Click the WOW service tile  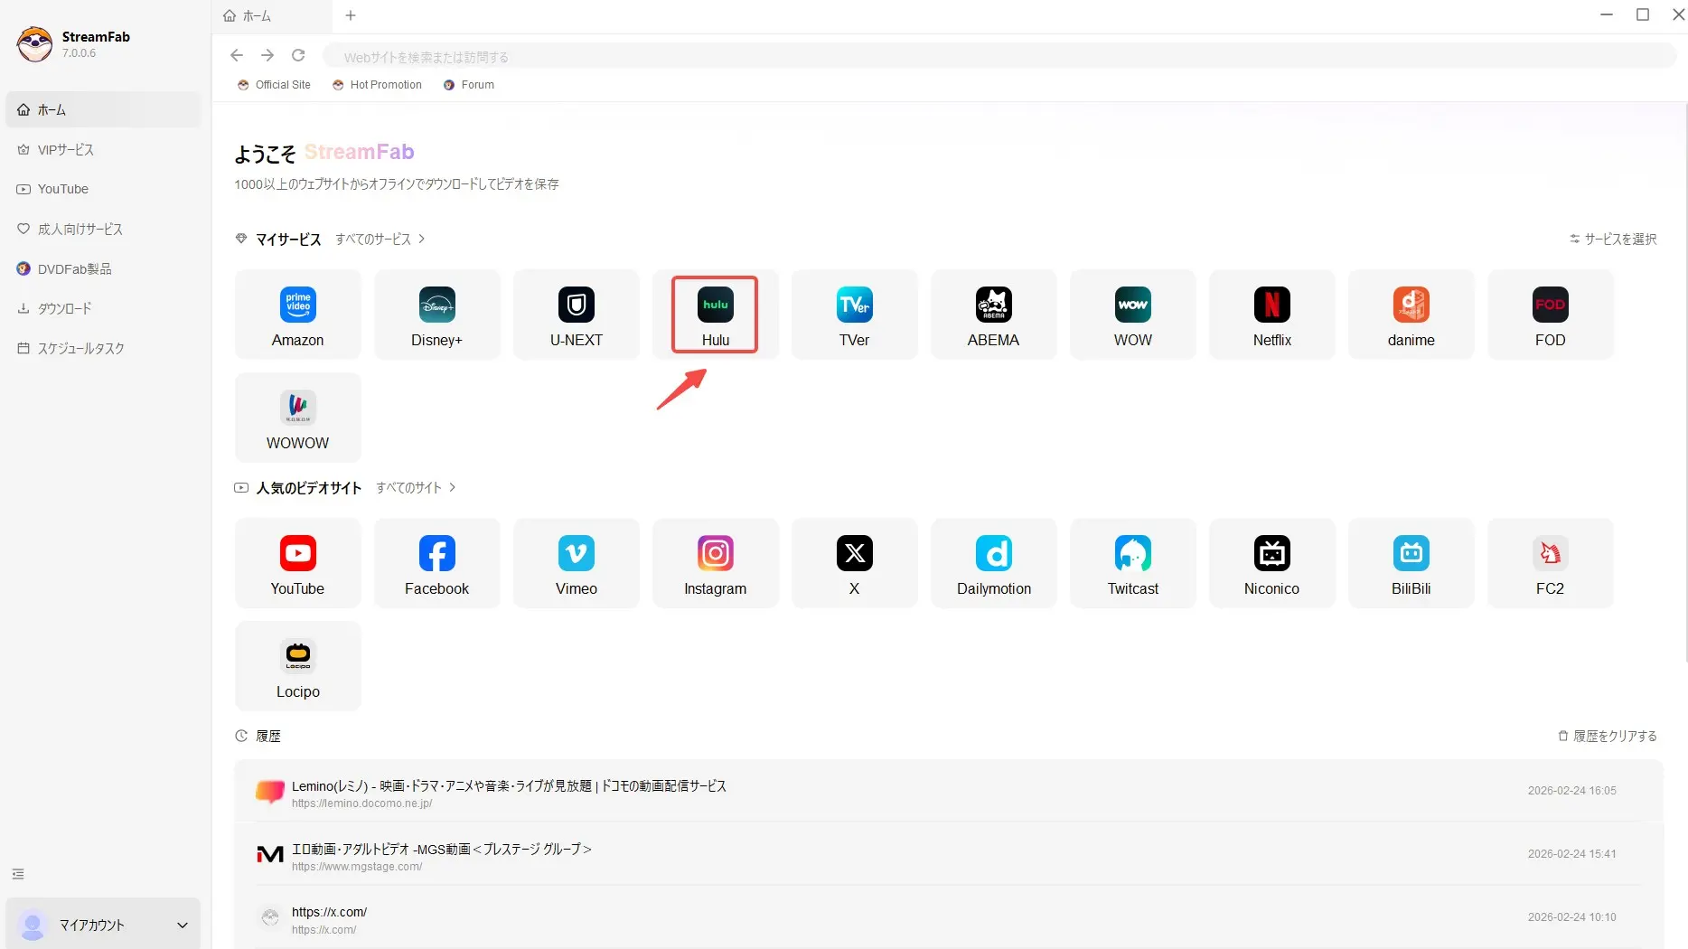click(x=1133, y=315)
